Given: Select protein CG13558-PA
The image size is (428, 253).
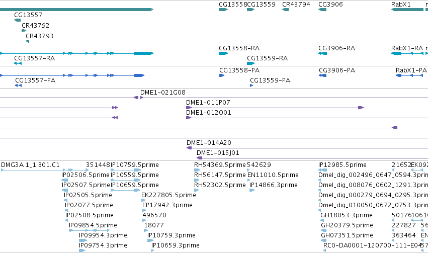Looking at the screenshot, I should point(222,75).
